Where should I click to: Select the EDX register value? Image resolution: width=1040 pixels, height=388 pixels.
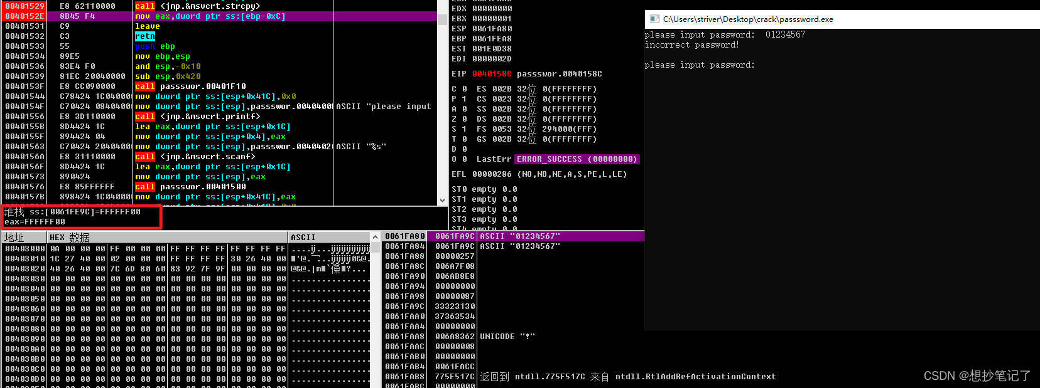pyautogui.click(x=492, y=9)
